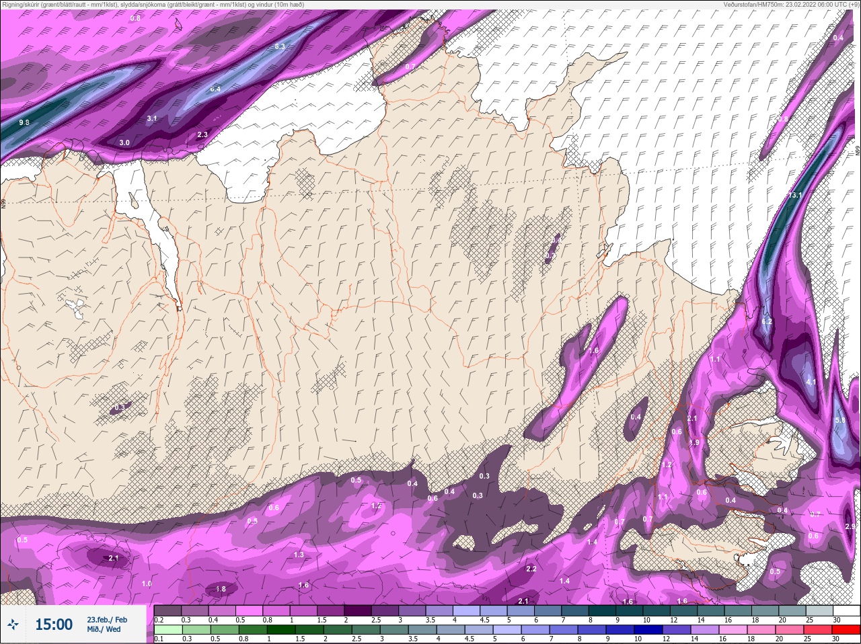The height and width of the screenshot is (644, 861).
Task: Click the 3.0 precipitation value on the map
Action: click(124, 143)
